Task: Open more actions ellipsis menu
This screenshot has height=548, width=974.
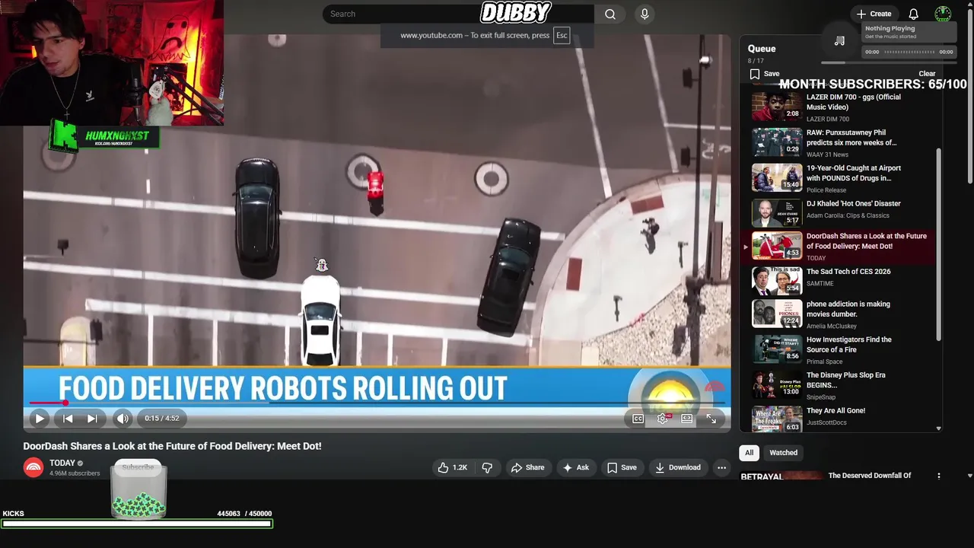Action: click(x=721, y=467)
